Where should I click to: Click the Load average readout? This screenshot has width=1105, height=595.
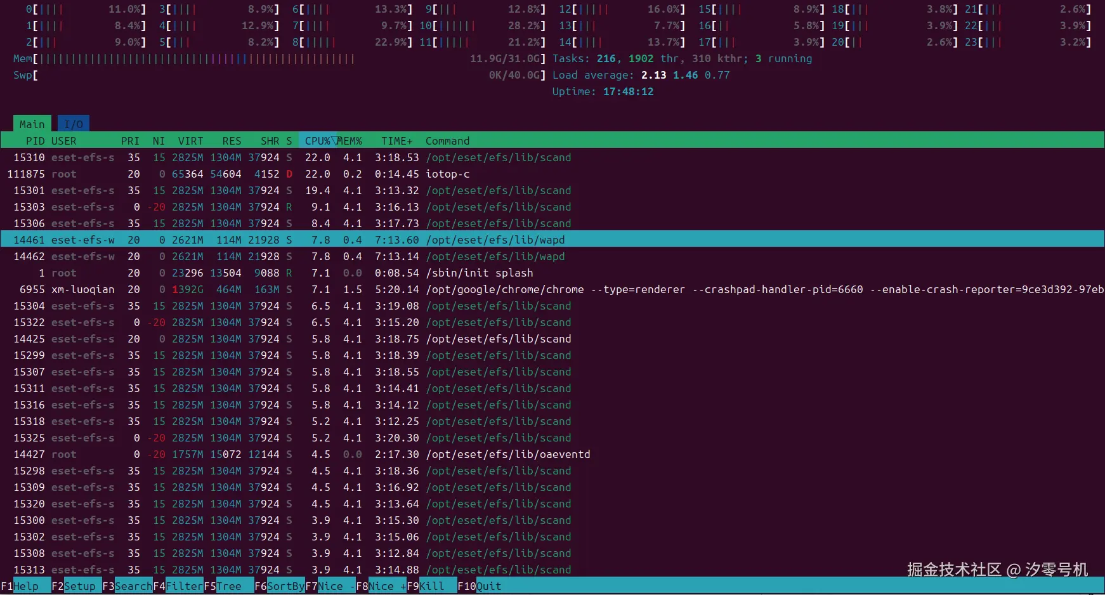(x=641, y=75)
